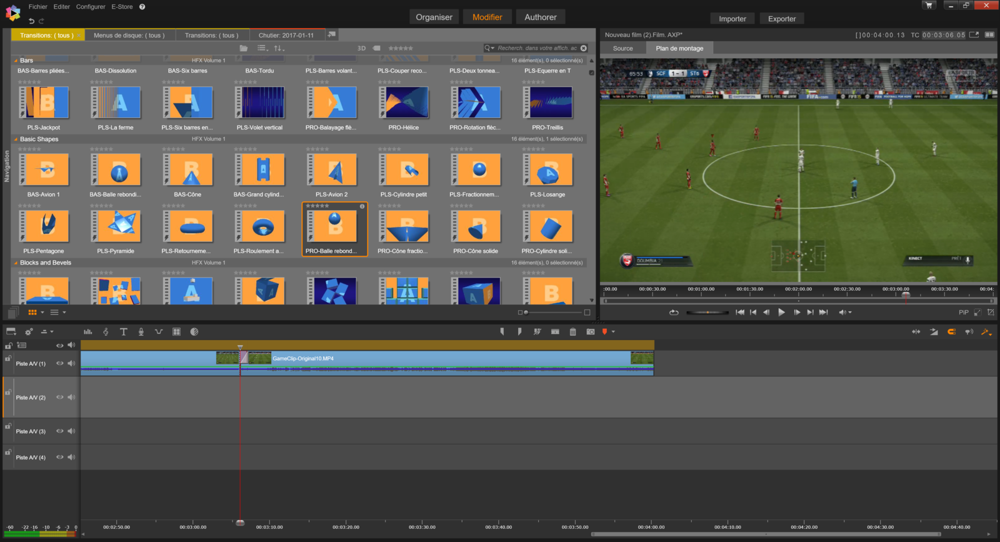Open the help question mark icon
The width and height of the screenshot is (1000, 542).
pos(142,7)
